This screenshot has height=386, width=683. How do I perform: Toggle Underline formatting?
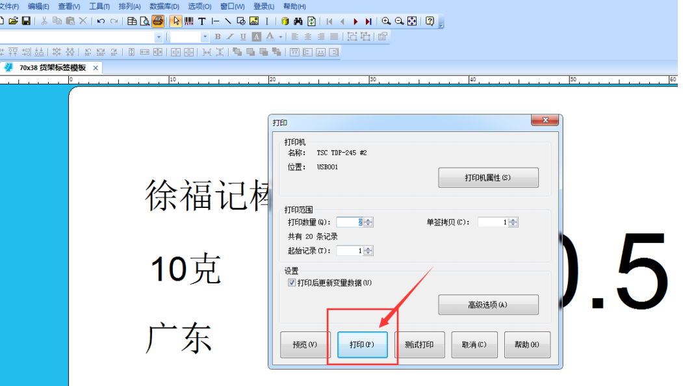(243, 36)
